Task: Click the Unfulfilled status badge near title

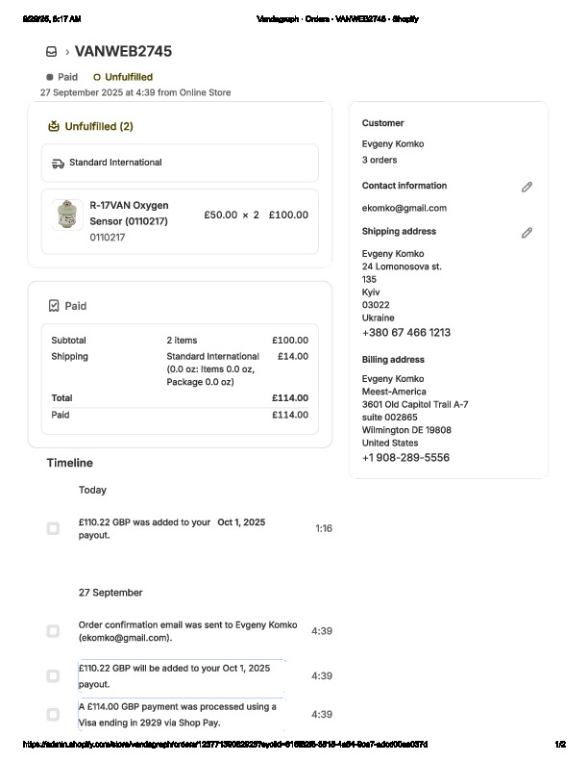Action: (x=123, y=77)
